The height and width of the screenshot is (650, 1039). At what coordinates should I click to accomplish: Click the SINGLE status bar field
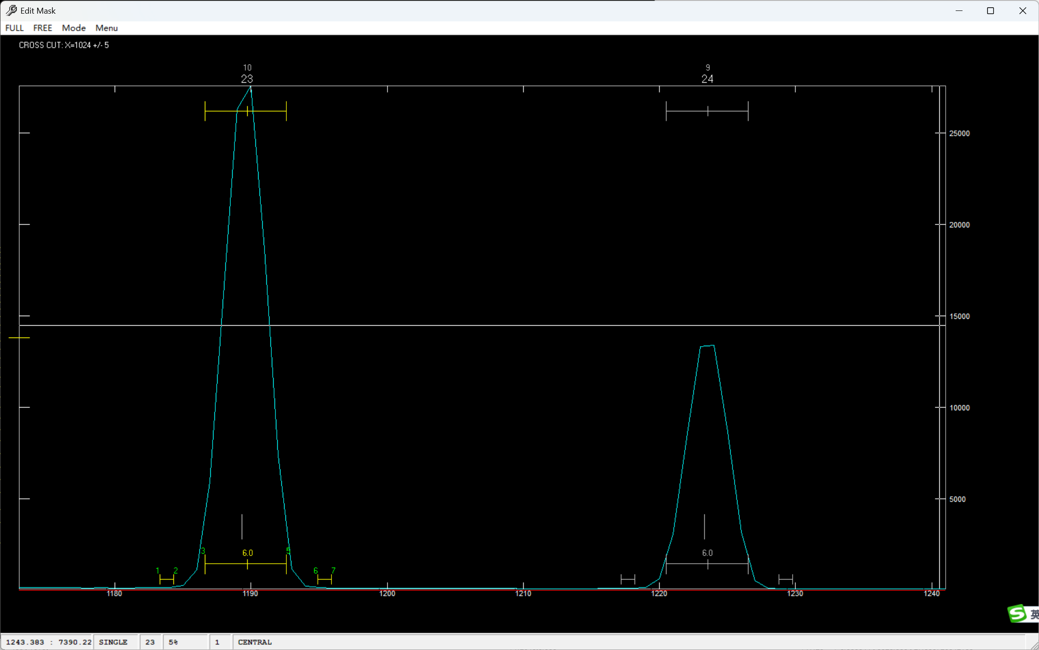pos(113,642)
